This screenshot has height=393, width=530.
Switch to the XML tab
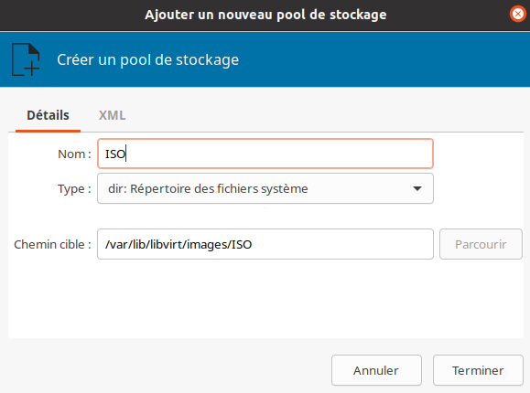pos(112,115)
